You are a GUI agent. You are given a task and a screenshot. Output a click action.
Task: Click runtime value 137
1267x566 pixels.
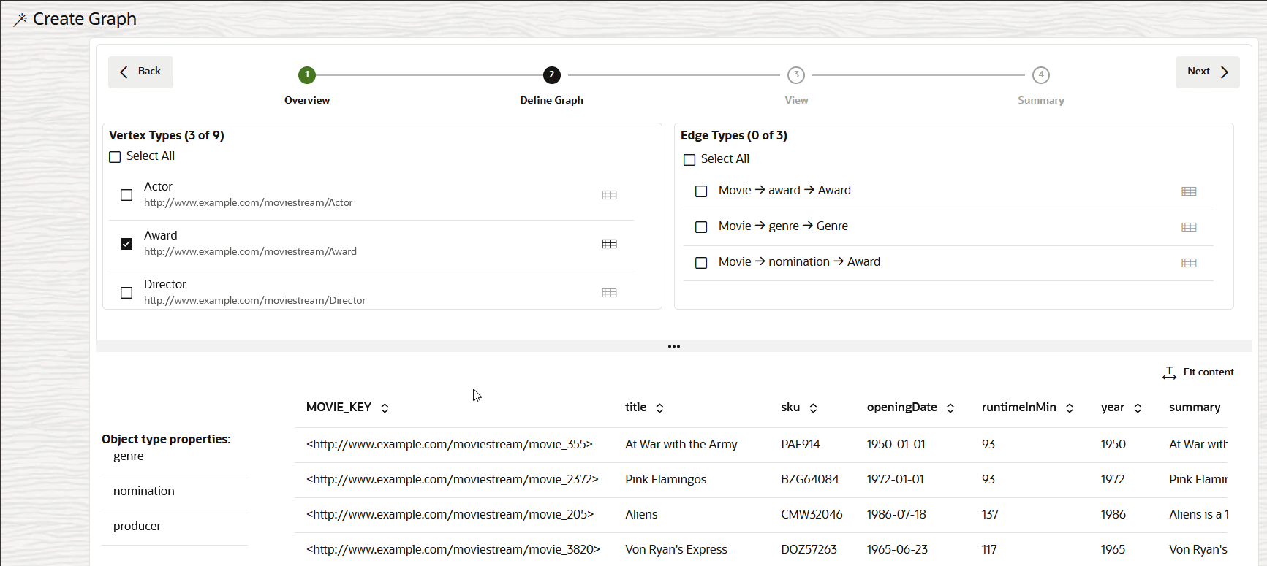tap(990, 515)
